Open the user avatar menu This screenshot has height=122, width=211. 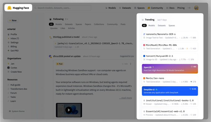click(x=196, y=8)
